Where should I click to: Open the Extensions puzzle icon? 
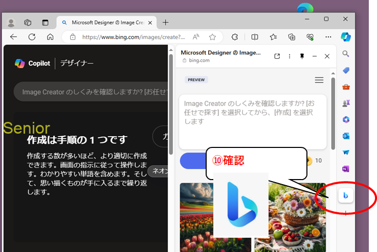pos(235,37)
